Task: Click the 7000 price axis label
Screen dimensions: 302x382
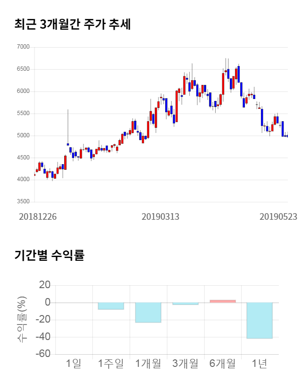Action: [x=23, y=47]
